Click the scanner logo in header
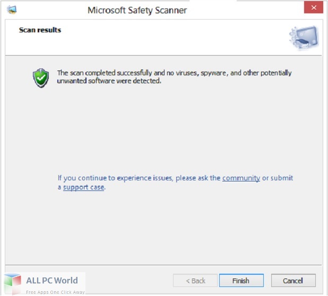Screen dimensions: 328x296 pos(304,38)
